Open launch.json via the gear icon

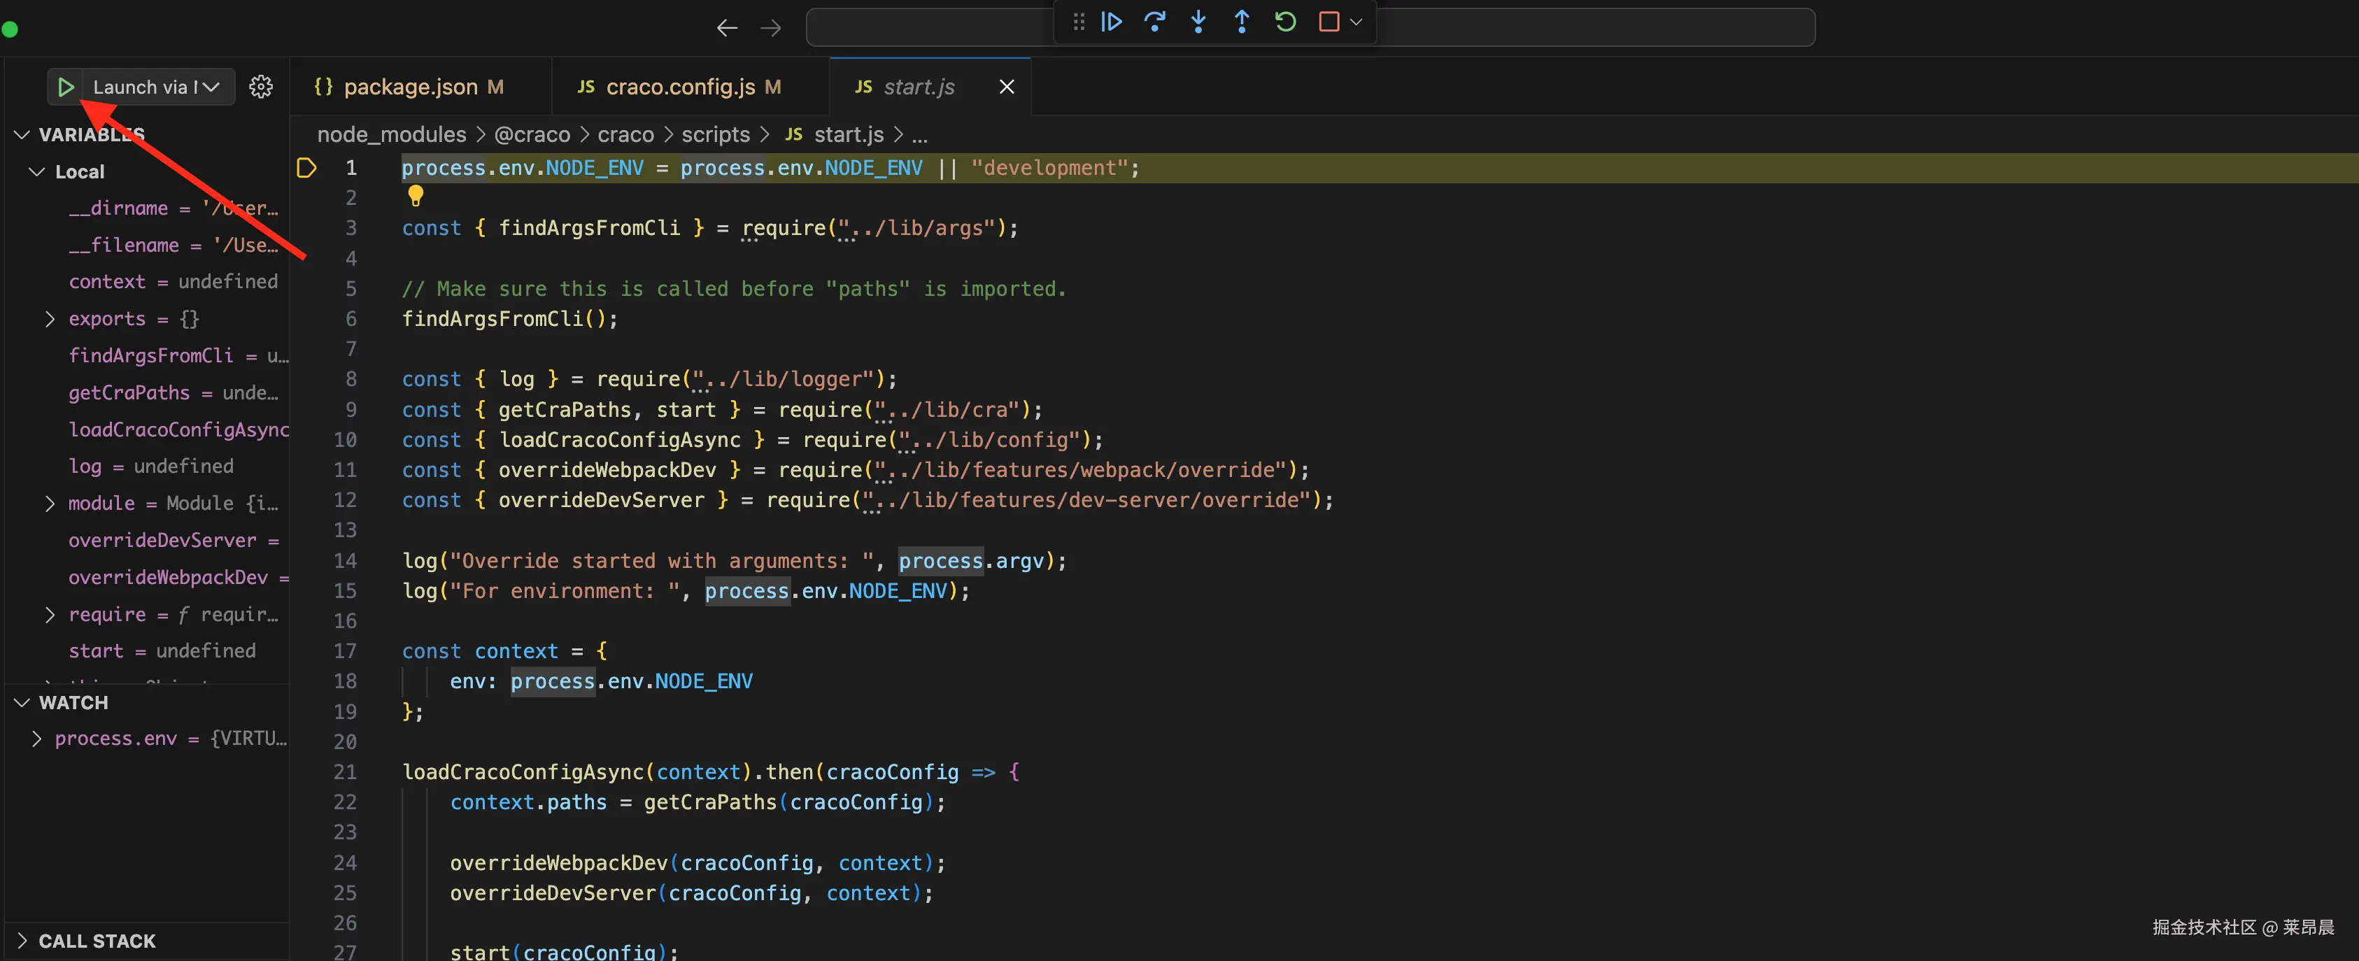pos(261,87)
